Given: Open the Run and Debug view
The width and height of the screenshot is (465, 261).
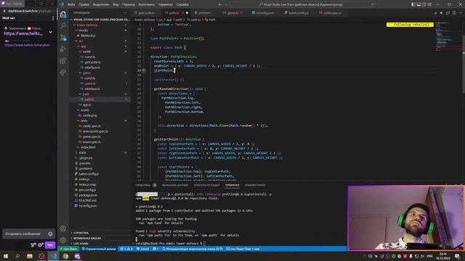Looking at the screenshot, I should click(x=63, y=49).
